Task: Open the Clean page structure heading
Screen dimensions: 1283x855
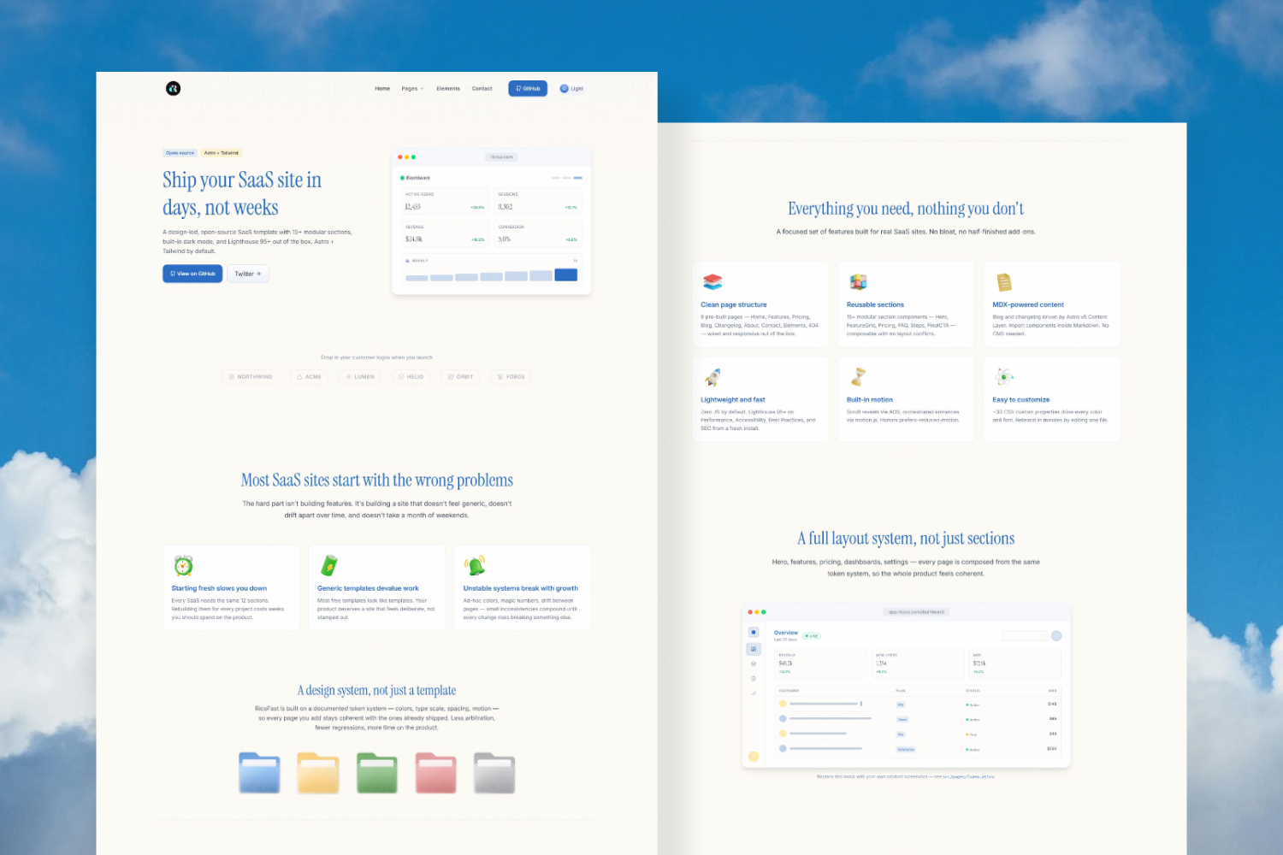Action: click(x=734, y=304)
